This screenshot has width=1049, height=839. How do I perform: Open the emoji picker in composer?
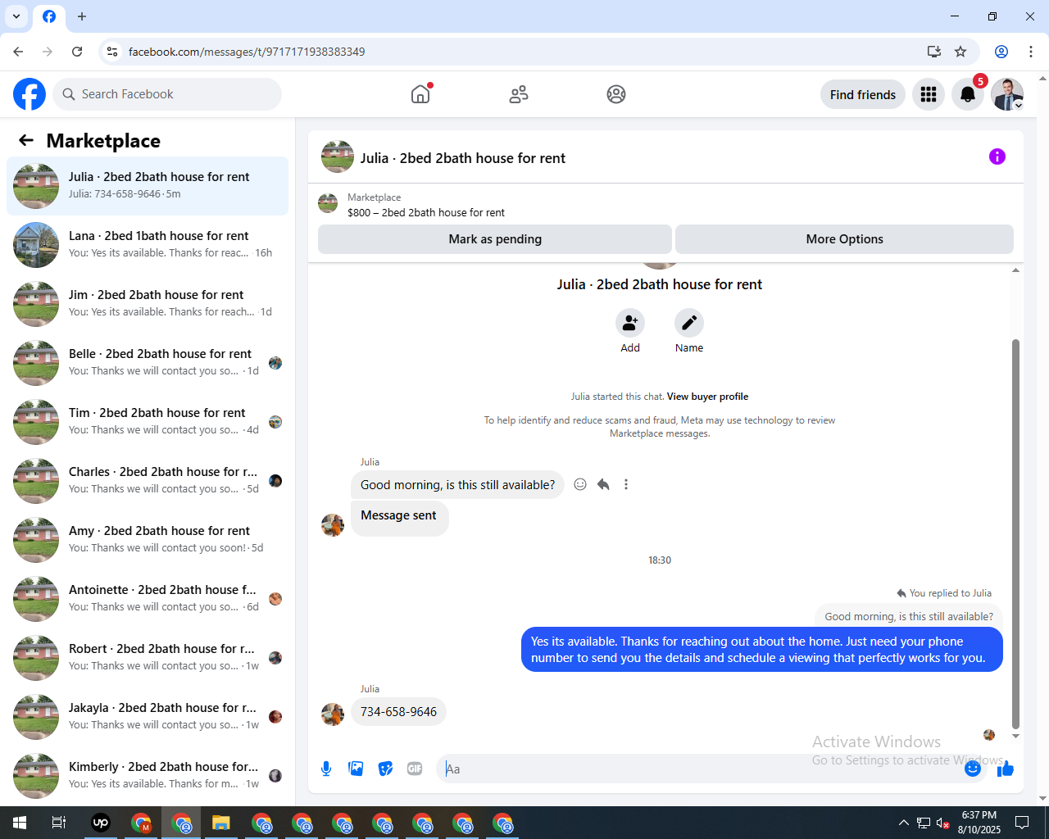[x=973, y=769]
